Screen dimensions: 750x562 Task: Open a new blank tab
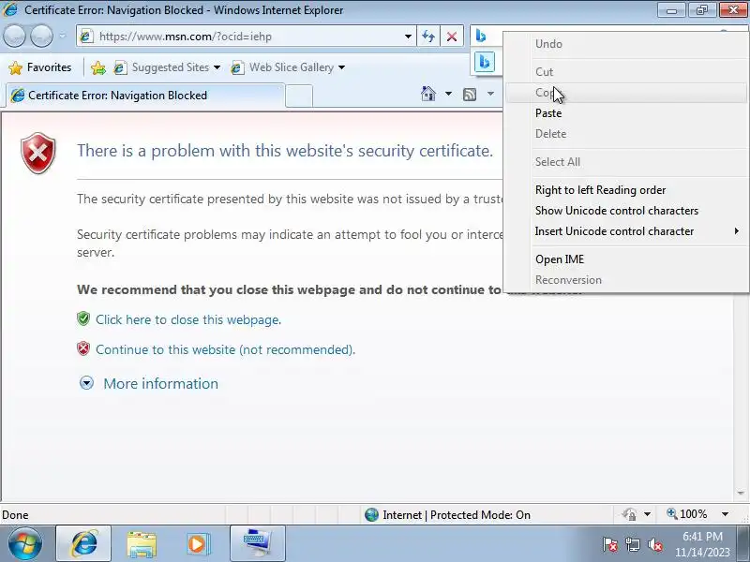pyautogui.click(x=299, y=96)
